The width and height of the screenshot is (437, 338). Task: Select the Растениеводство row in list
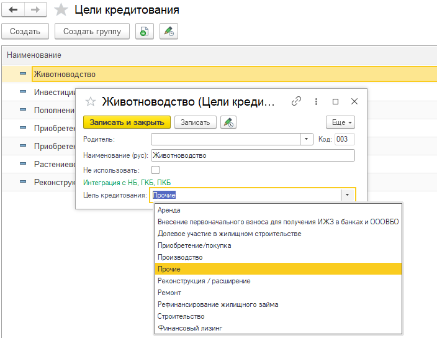click(38, 164)
